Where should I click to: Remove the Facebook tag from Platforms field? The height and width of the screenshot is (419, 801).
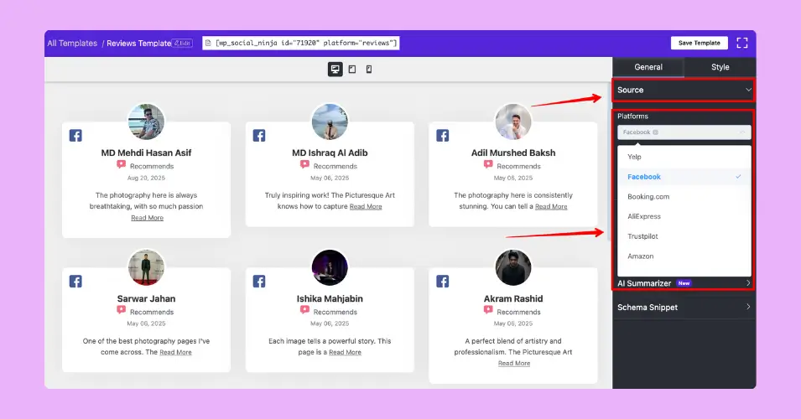655,132
